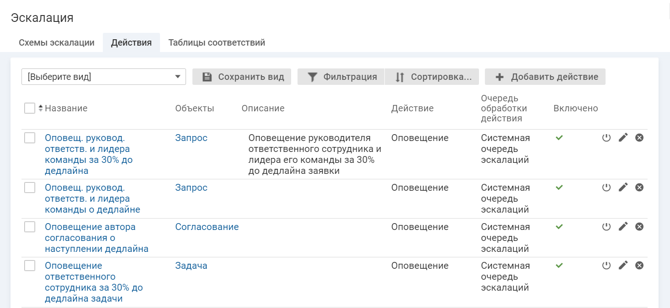Open the Фильтрация panel
Viewport: 670px width, 308px height.
(x=341, y=77)
